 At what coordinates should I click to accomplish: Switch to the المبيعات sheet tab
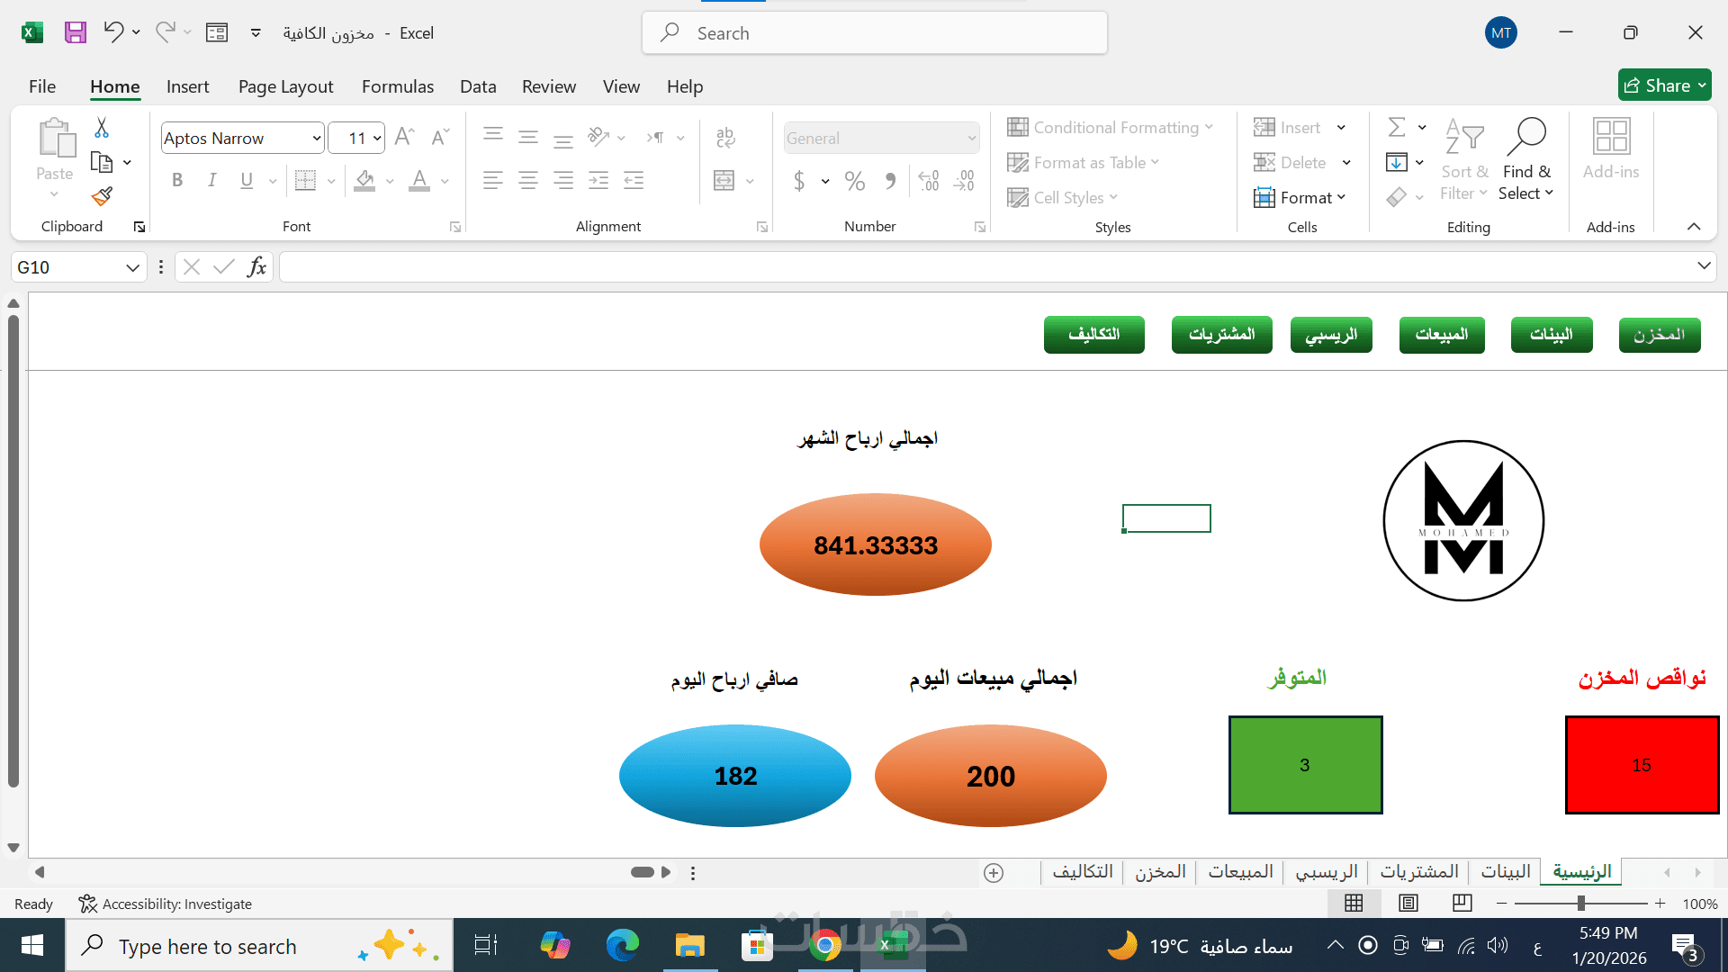pyautogui.click(x=1239, y=871)
